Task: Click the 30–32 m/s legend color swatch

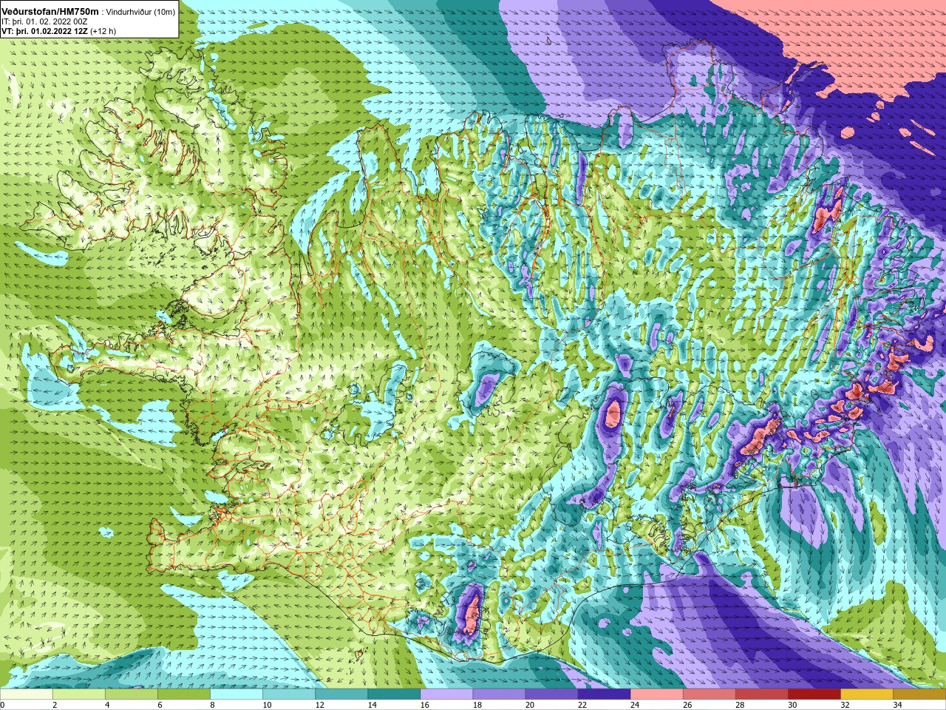Action: click(x=814, y=694)
